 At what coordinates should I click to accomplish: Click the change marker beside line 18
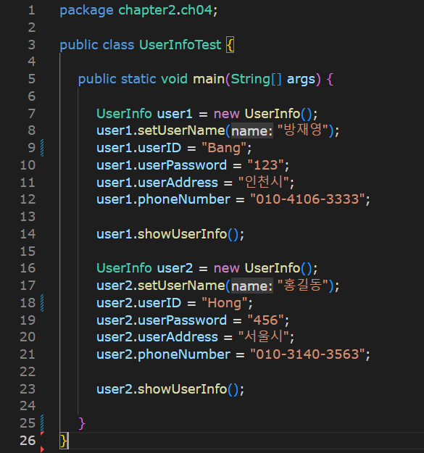pos(42,303)
